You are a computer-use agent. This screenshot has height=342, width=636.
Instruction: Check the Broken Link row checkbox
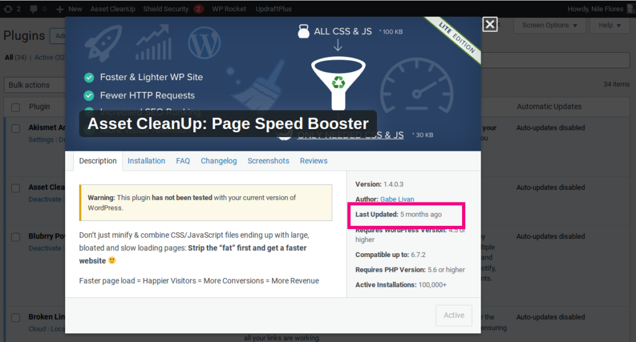coord(16,318)
